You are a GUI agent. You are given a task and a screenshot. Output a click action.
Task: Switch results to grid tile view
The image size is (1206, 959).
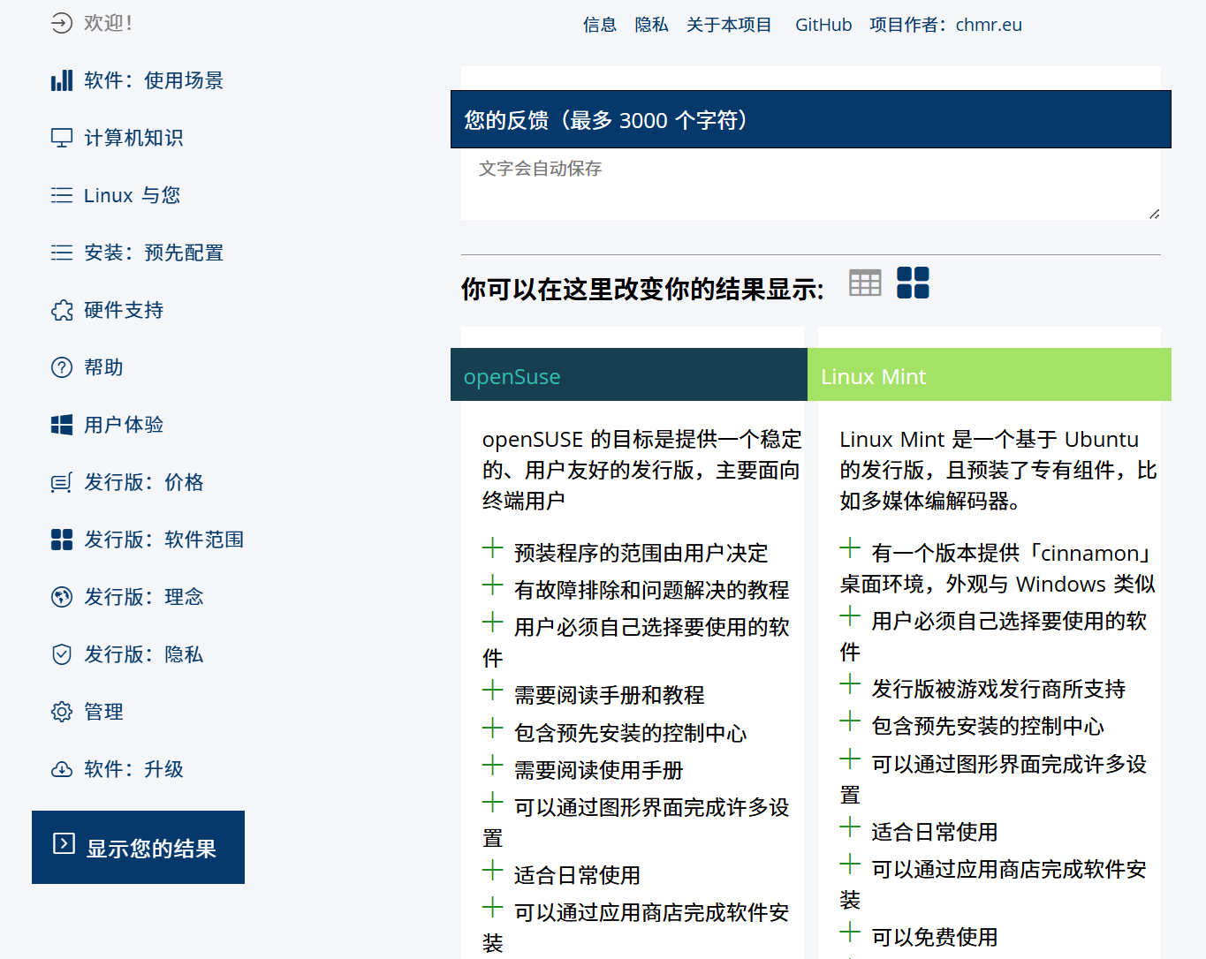(913, 283)
